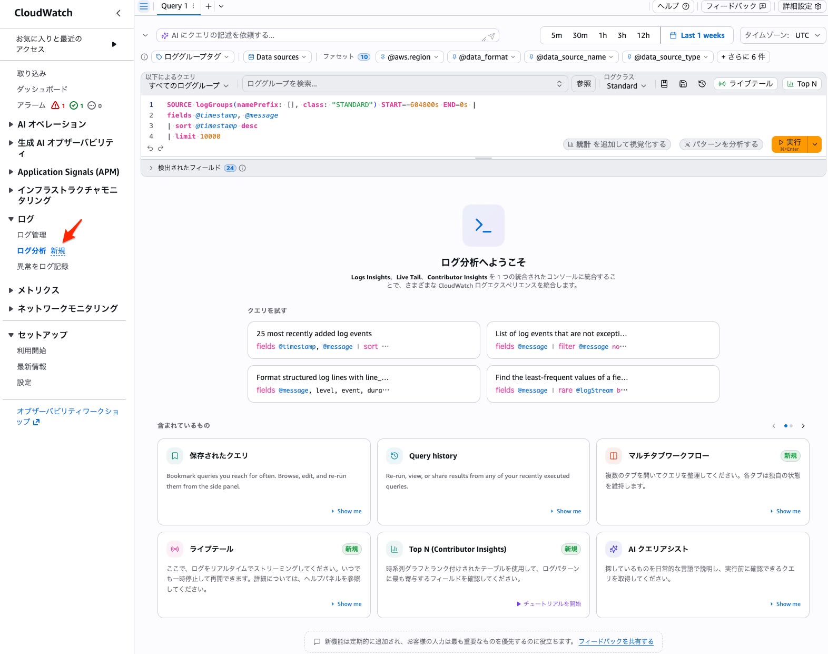This screenshot has width=828, height=654.
Task: Open the ヘルプ panel
Action: click(673, 6)
